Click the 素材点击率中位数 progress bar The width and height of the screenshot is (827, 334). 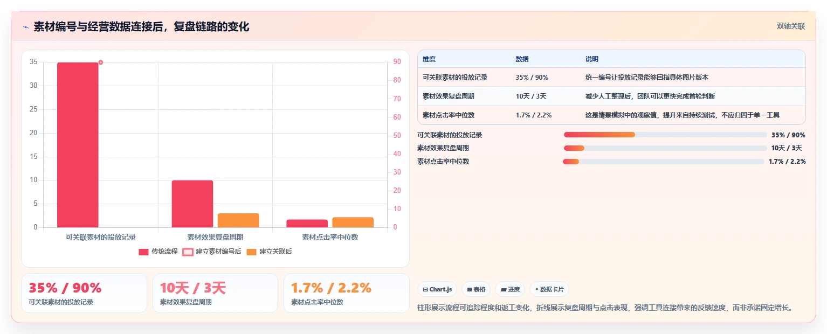point(664,162)
